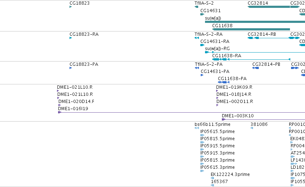
Task: Click the CG14631-PA protein feature
Action: [x=202, y=75]
